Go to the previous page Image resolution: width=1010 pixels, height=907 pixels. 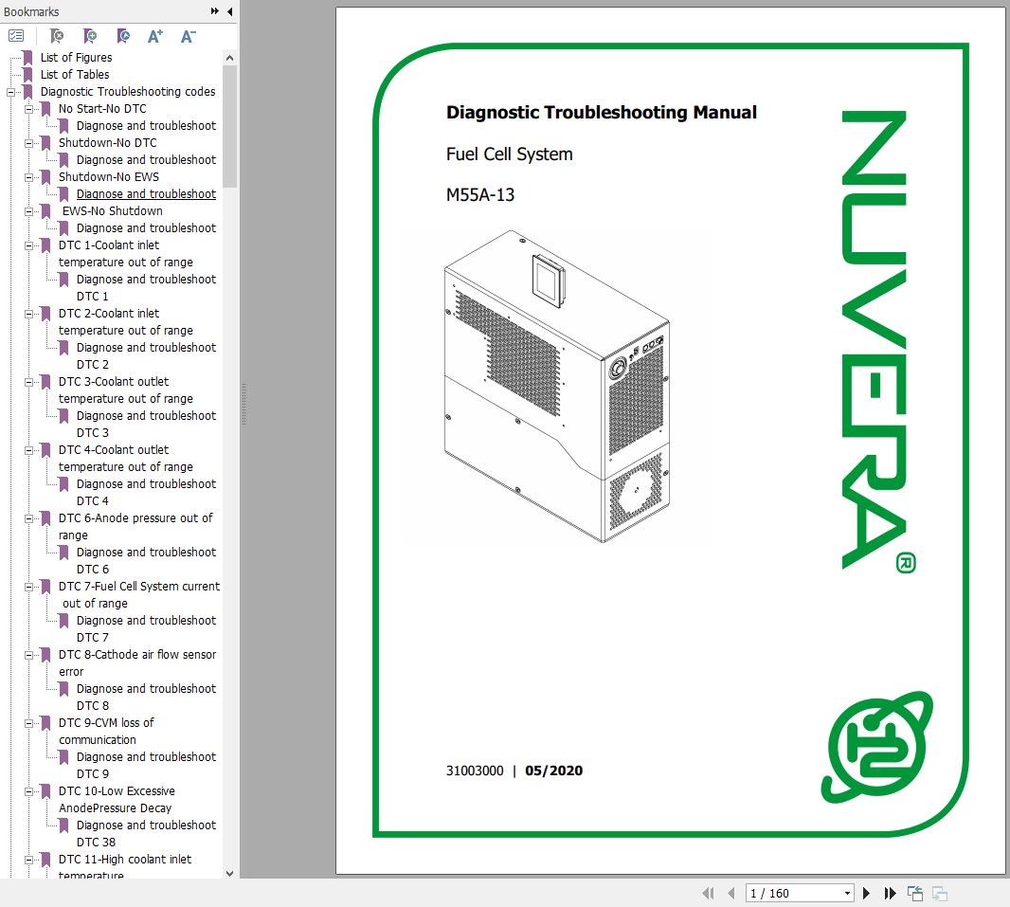(731, 893)
